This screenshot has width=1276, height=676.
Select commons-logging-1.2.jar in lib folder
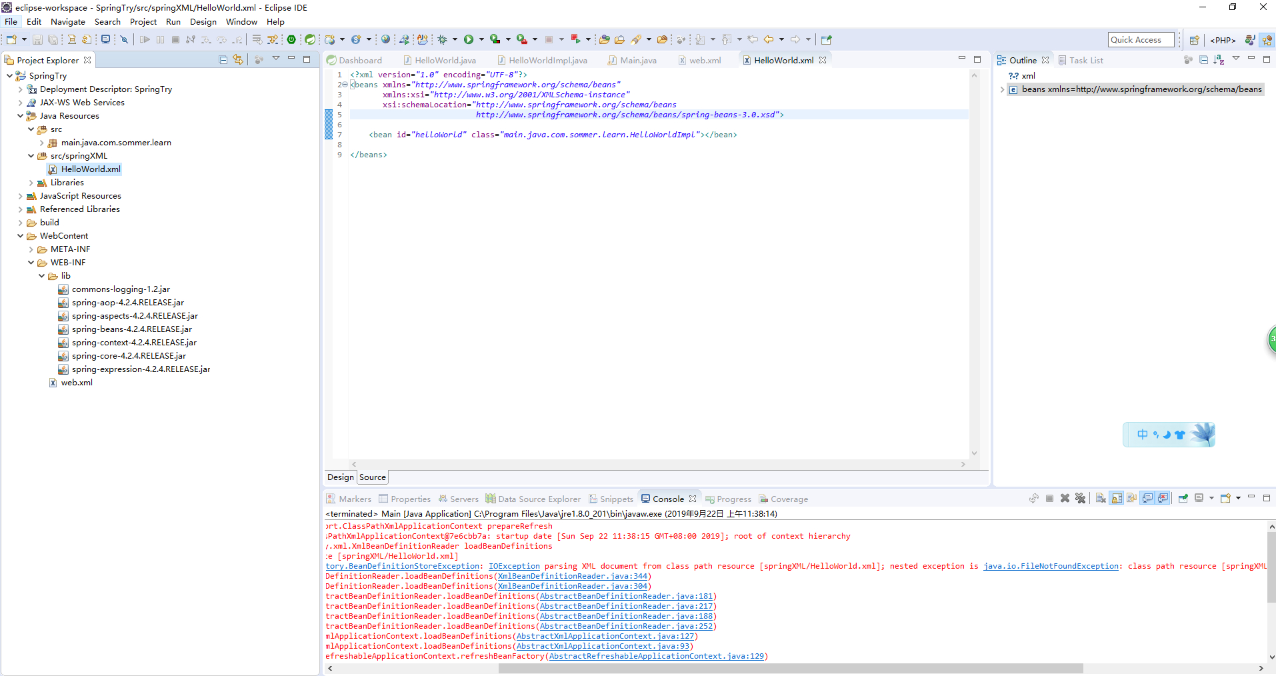coord(121,289)
